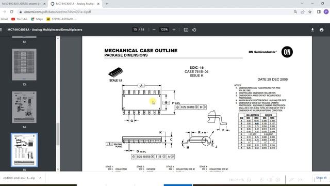Click the ISSUE K text

pos(196,76)
